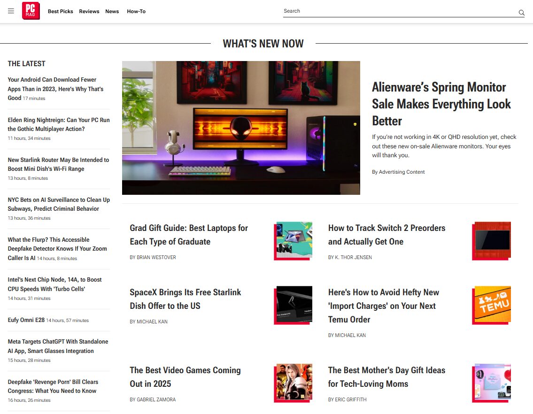Viewport: 533px width, 414px height.
Task: Open NYC Bets on AI Surveillance article
Action: pos(59,204)
